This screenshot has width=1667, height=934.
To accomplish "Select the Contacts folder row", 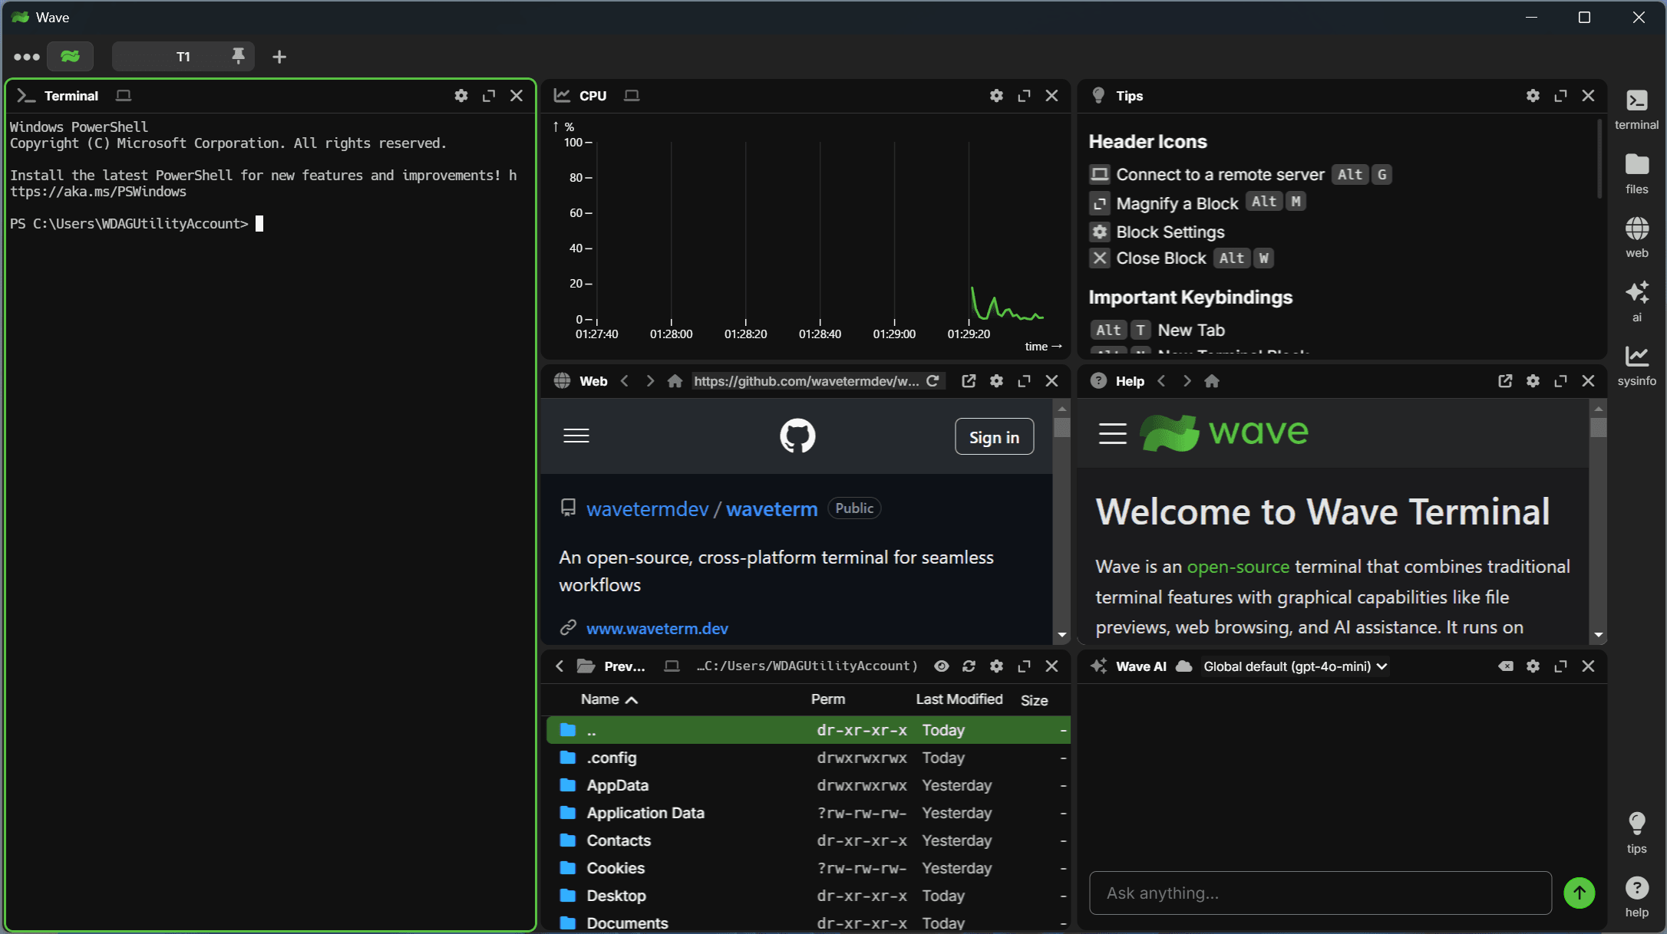I will pos(808,840).
